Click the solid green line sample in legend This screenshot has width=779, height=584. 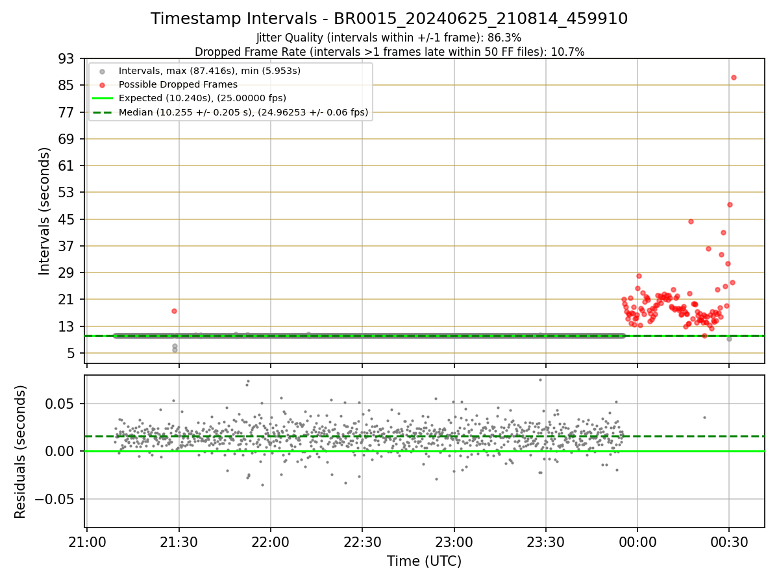coord(102,99)
